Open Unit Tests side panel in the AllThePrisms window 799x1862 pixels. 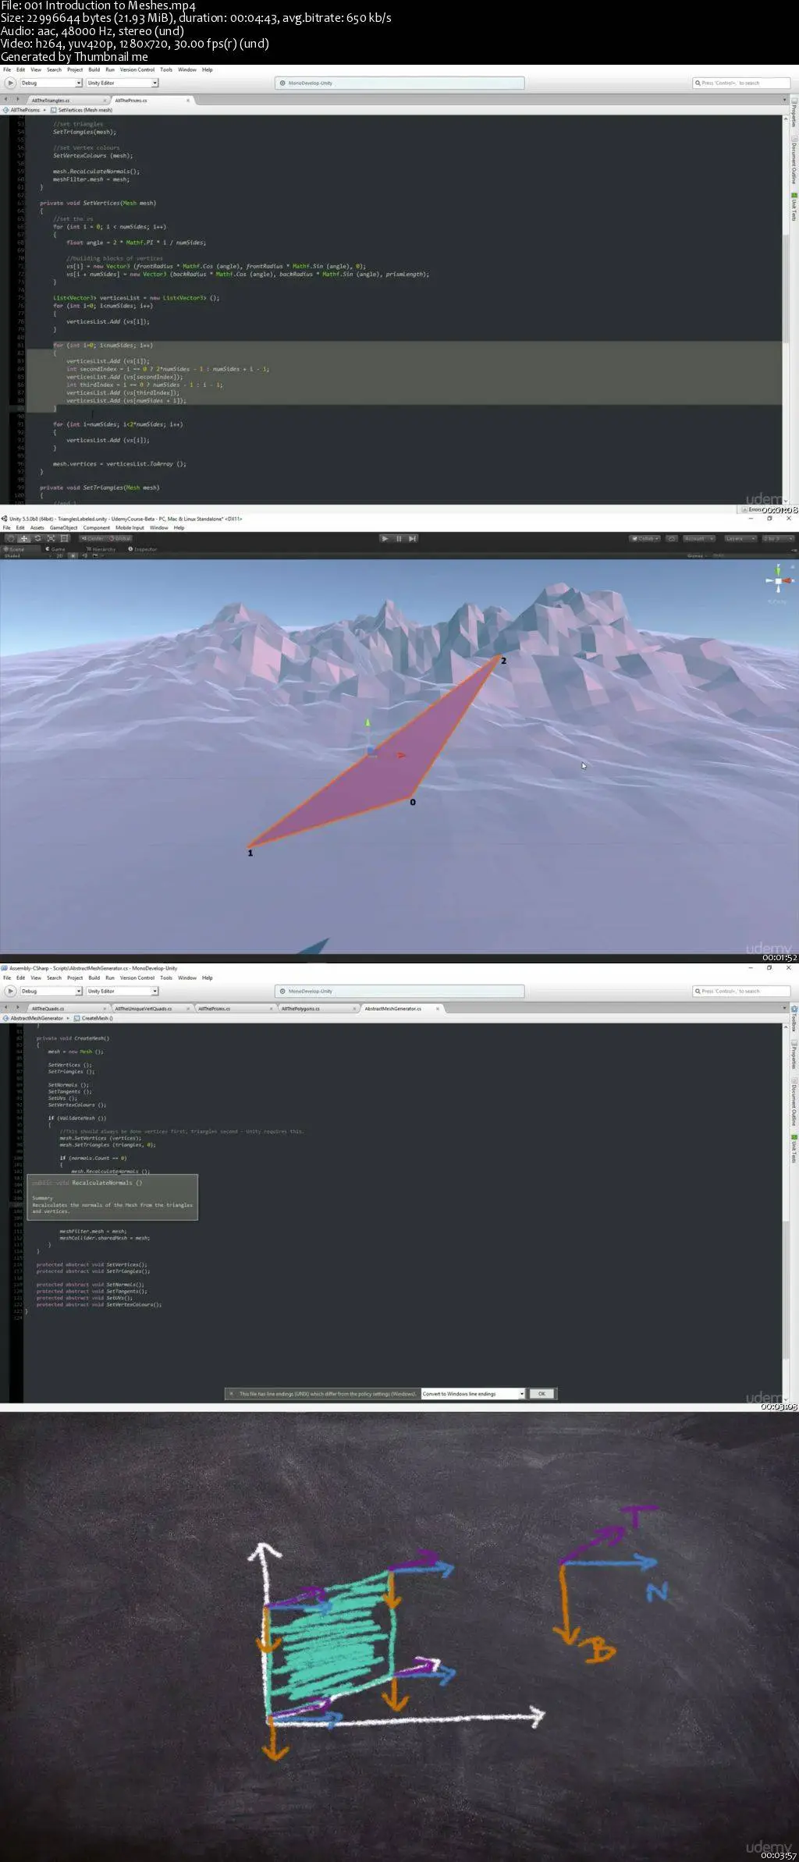pos(794,206)
